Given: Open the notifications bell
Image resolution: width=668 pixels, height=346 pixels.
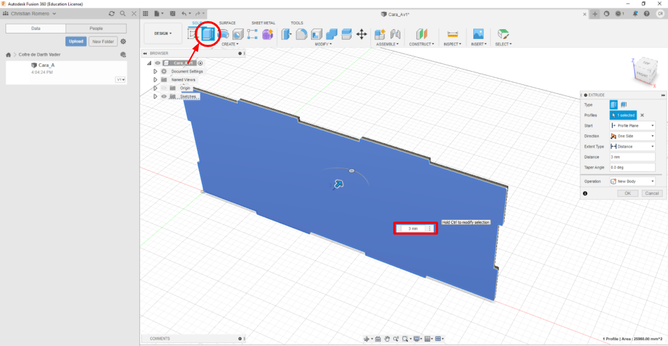Looking at the screenshot, I should (635, 14).
